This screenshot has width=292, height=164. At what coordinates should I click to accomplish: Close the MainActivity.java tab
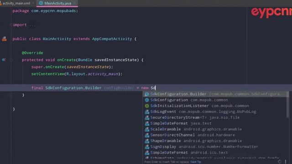[74, 3]
